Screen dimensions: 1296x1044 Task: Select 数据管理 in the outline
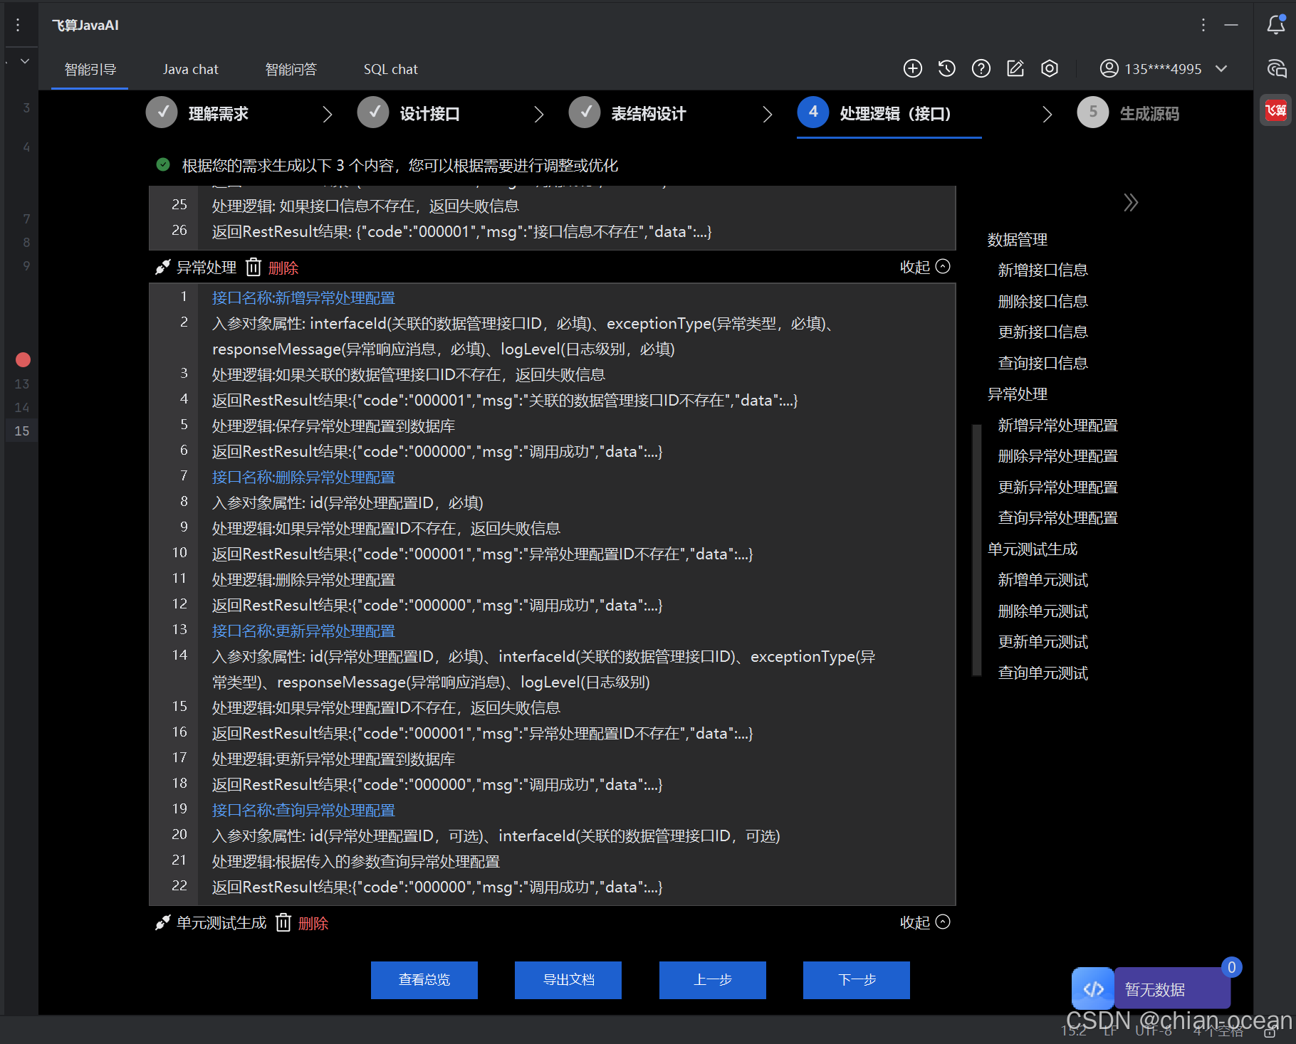click(x=1017, y=240)
